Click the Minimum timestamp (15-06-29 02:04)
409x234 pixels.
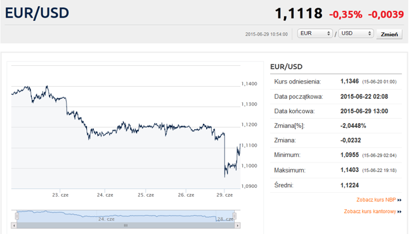[379, 156]
